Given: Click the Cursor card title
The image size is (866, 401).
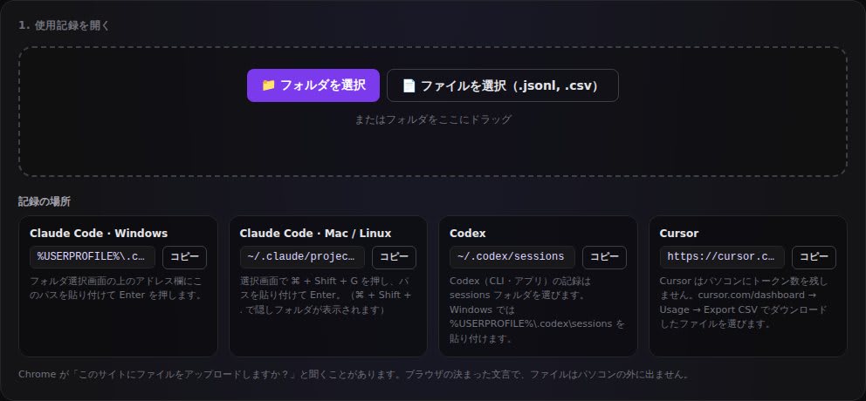Looking at the screenshot, I should click(x=679, y=234).
